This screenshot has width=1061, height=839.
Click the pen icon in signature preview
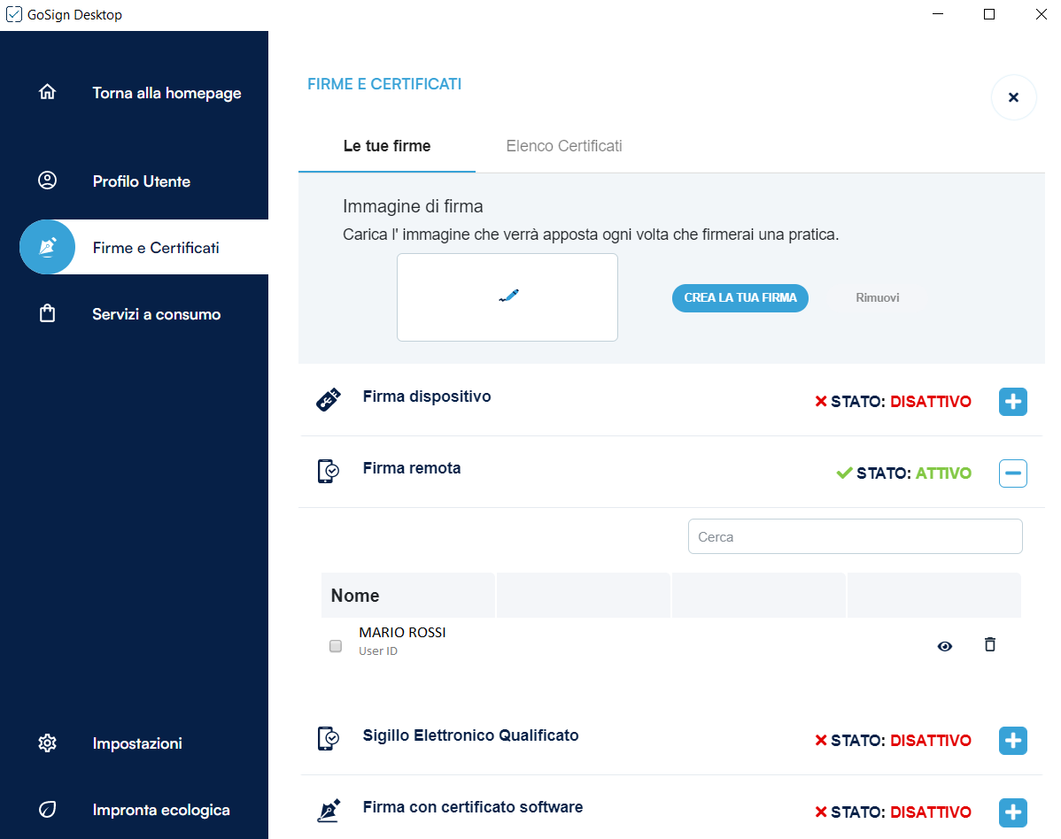(507, 296)
